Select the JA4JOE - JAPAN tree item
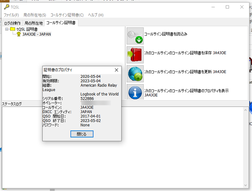 [37, 34]
